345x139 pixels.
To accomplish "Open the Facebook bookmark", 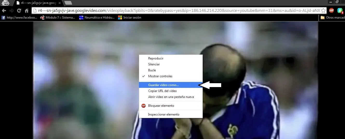I will [x=19, y=18].
